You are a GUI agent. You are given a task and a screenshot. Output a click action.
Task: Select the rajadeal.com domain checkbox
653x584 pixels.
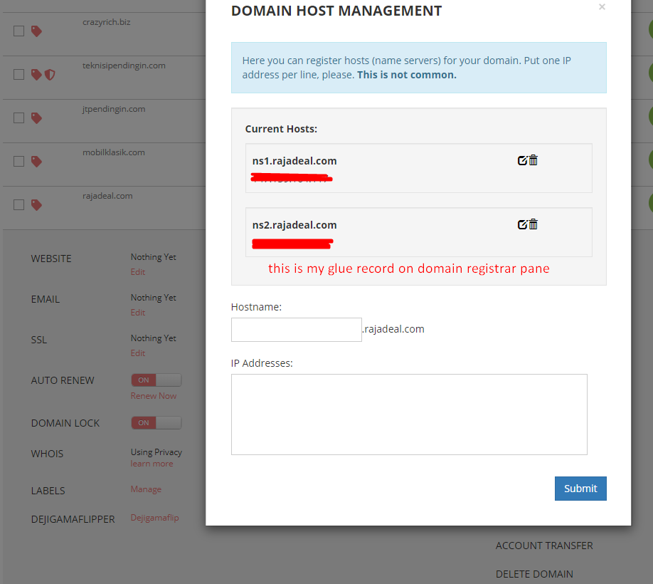pyautogui.click(x=18, y=205)
